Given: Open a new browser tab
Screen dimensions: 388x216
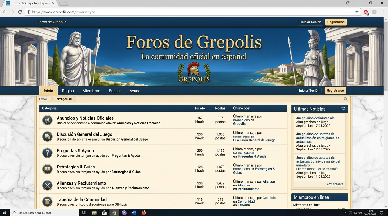Looking at the screenshot, I should point(63,3).
